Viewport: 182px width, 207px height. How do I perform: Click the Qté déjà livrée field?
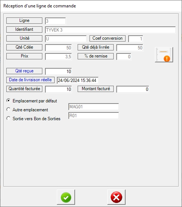click(x=130, y=47)
